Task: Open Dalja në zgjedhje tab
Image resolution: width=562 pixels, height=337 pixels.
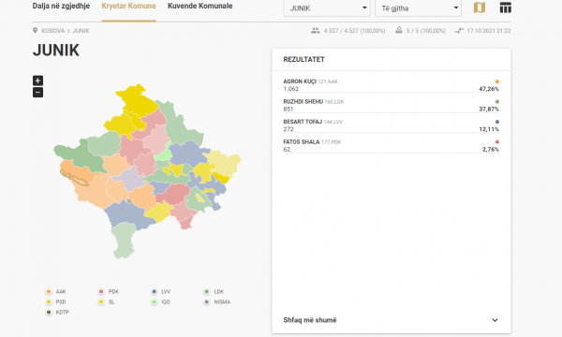Action: tap(61, 7)
